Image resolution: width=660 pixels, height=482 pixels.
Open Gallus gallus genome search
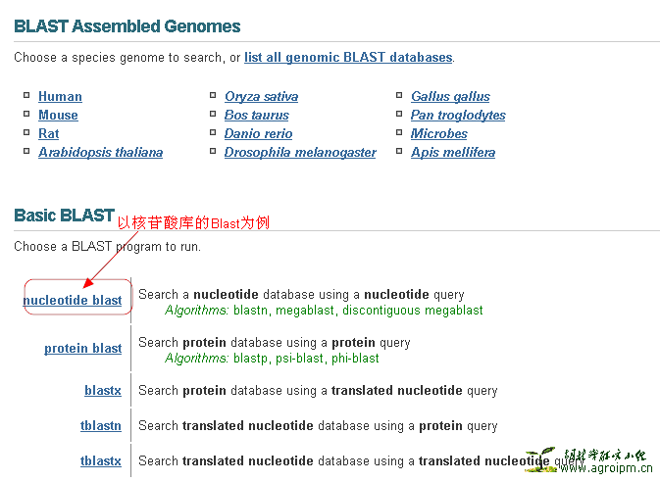pyautogui.click(x=450, y=96)
